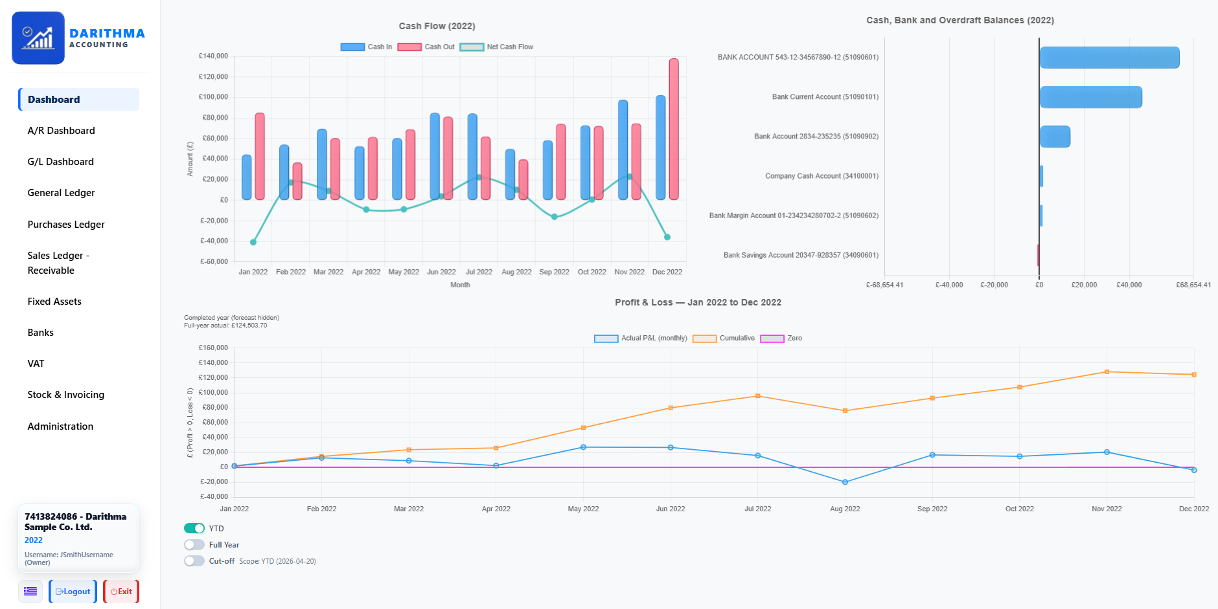Click the Username: JSmithUsername (Owner) text
1218x609 pixels.
tap(69, 559)
